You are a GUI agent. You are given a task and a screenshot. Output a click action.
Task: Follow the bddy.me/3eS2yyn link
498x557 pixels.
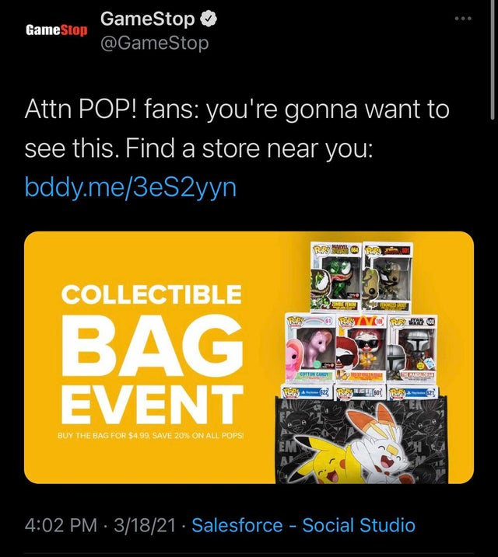(x=131, y=187)
